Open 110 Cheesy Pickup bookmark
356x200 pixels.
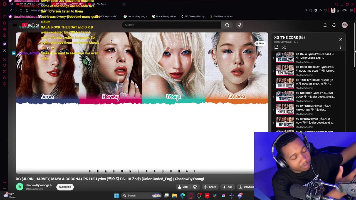[194, 16]
